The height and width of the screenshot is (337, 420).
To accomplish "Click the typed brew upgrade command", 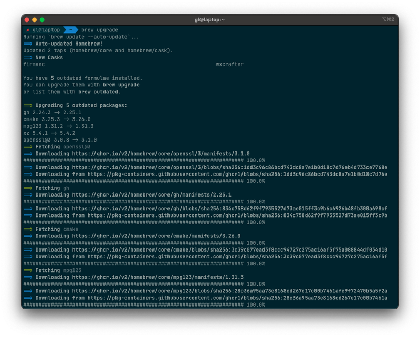I will [x=100, y=30].
